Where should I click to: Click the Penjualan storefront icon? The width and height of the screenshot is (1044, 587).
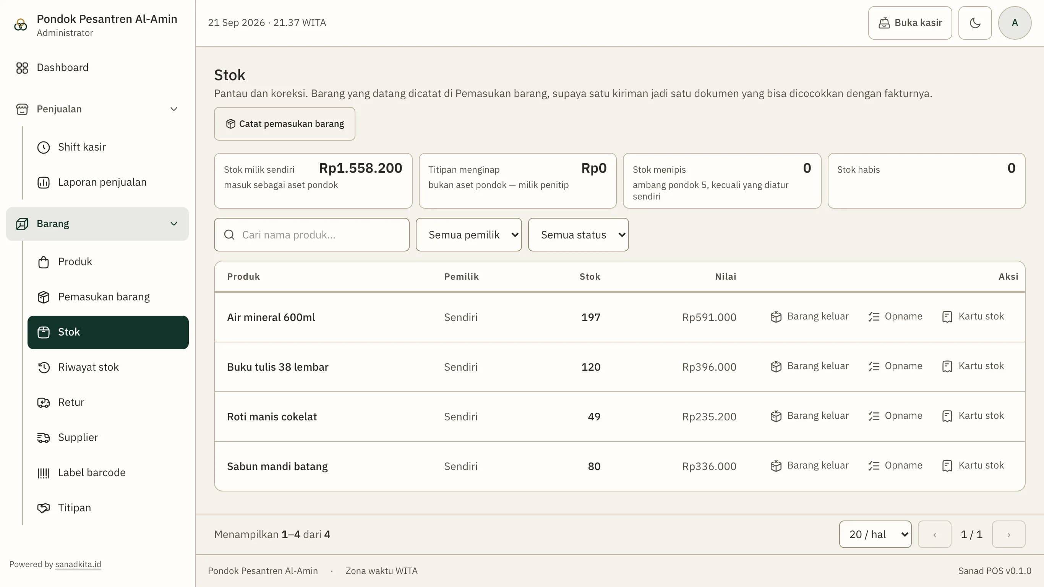point(22,109)
